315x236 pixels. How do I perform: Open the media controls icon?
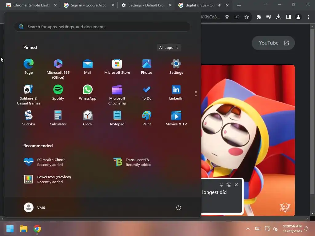269,17
